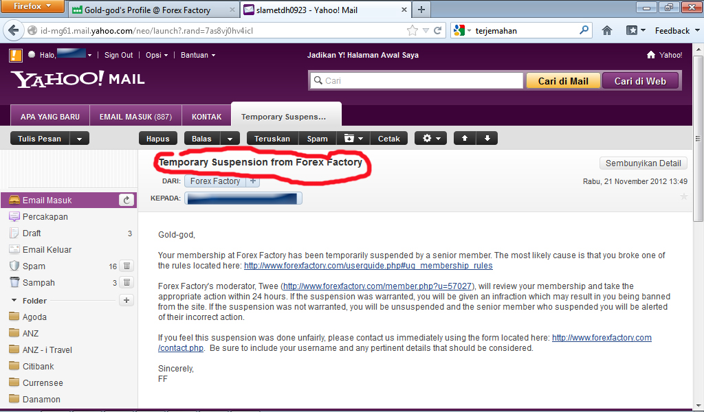The width and height of the screenshot is (704, 412).
Task: Expand the Balas reply options arrow
Action: click(230, 139)
